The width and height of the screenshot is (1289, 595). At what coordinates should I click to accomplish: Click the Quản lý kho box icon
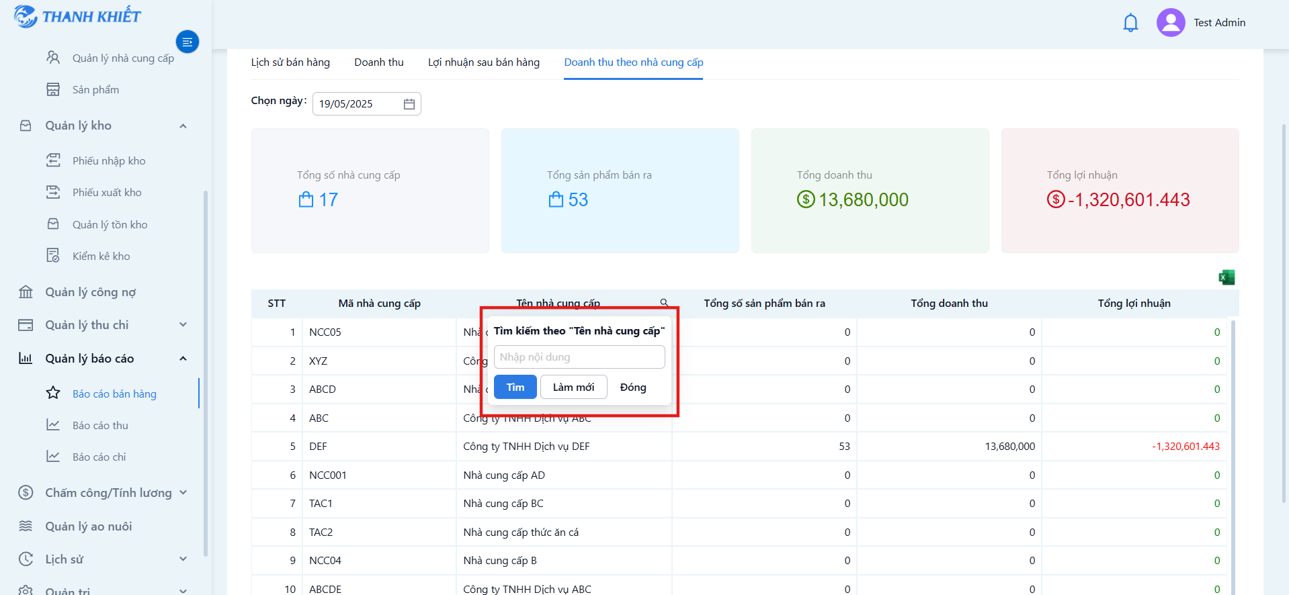pos(26,126)
